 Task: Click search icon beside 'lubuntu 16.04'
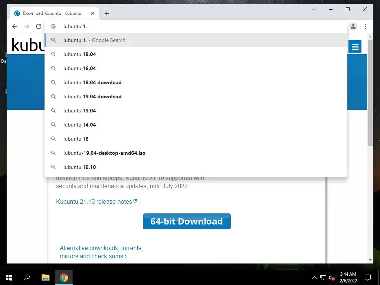click(53, 68)
